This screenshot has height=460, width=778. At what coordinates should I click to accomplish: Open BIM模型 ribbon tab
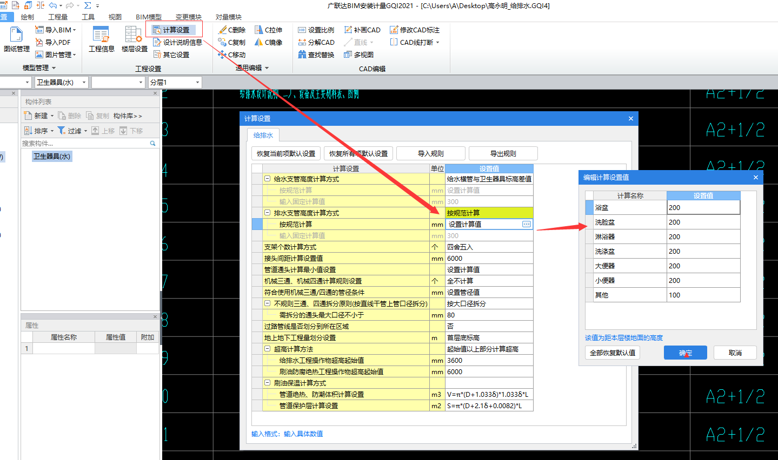149,17
